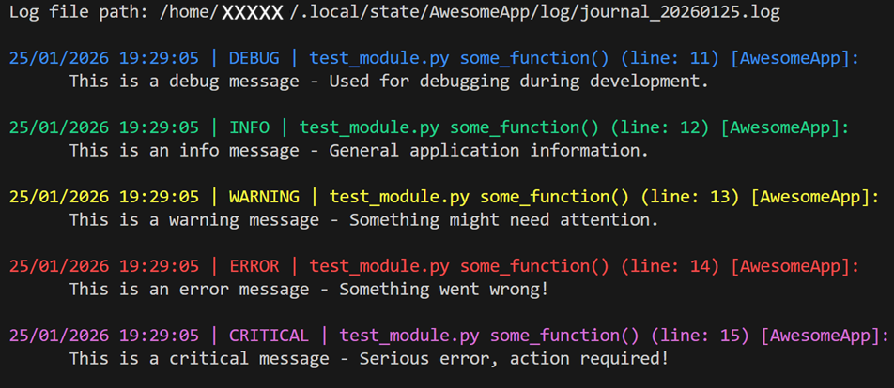
Task: Select the magenta CRITICAL log header line
Action: tap(449, 336)
